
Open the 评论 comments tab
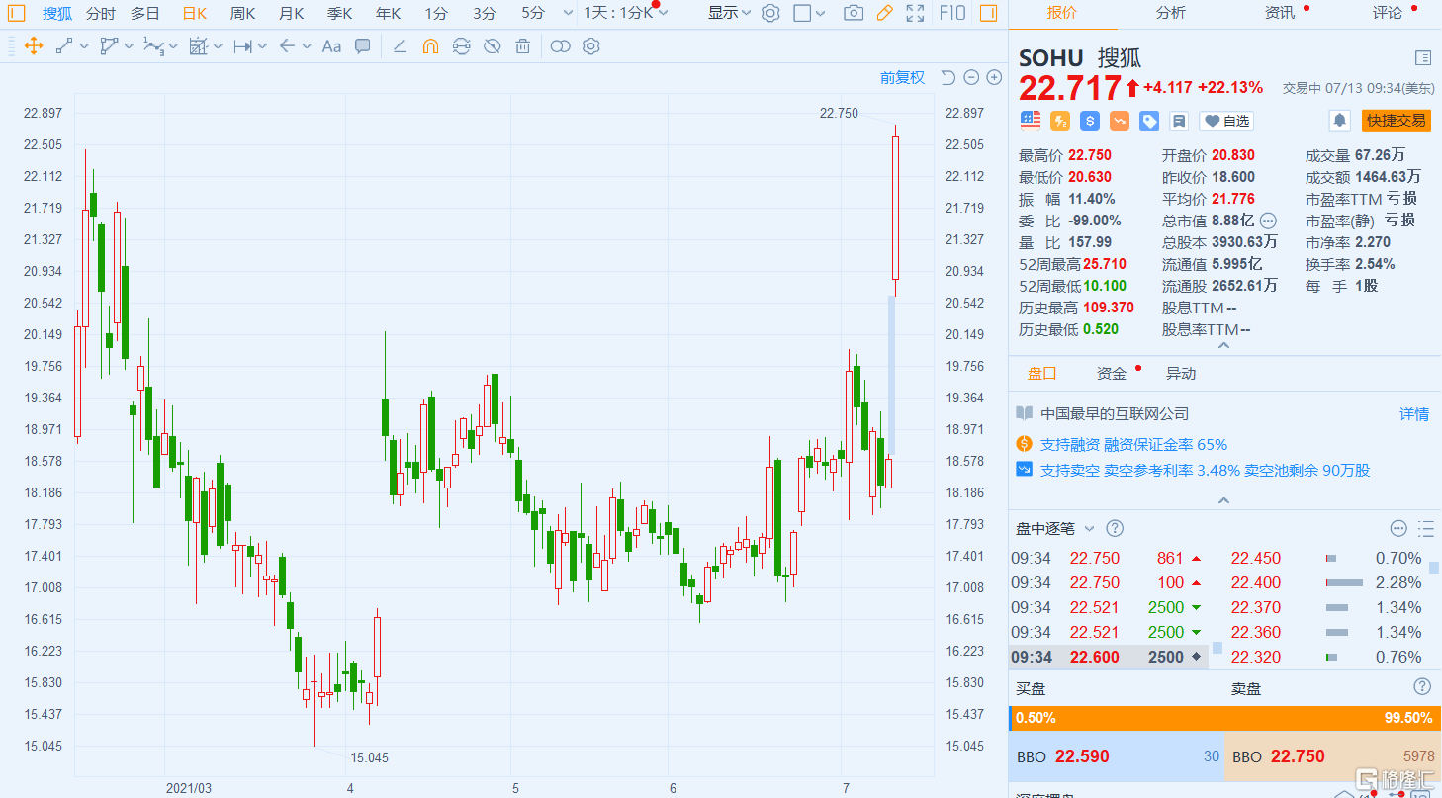pyautogui.click(x=1388, y=13)
